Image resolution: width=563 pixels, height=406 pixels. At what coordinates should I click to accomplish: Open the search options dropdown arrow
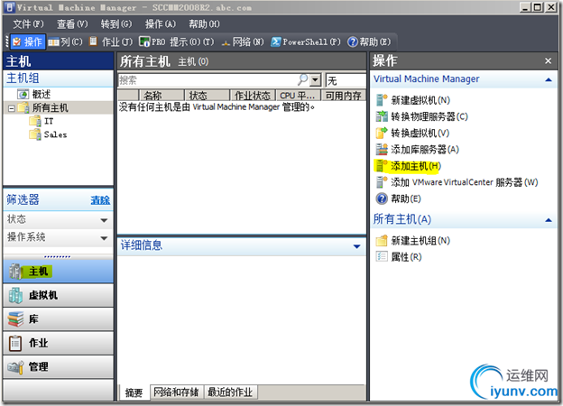315,80
